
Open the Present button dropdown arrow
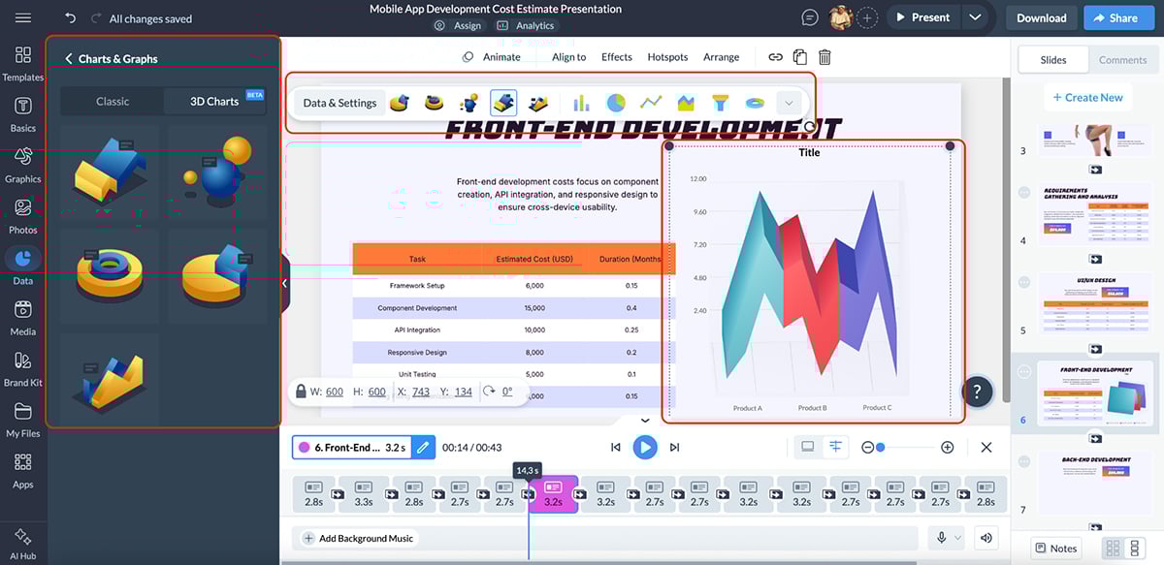(x=976, y=16)
